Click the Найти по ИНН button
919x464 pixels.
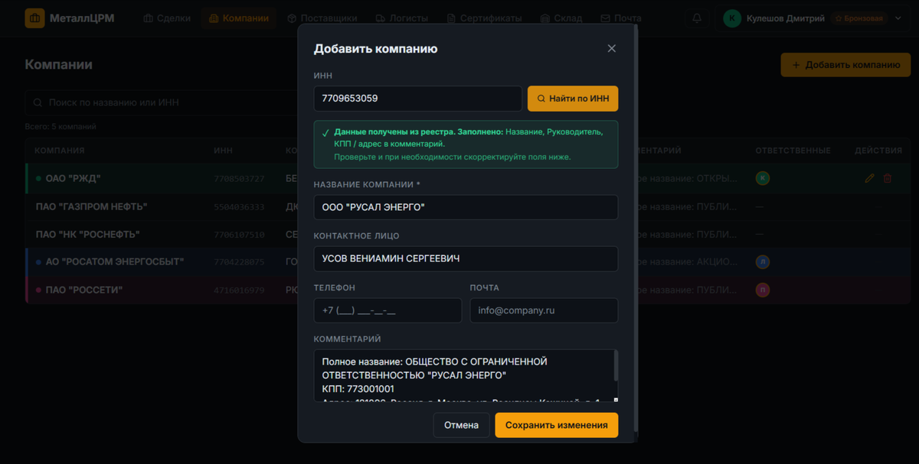(x=573, y=98)
